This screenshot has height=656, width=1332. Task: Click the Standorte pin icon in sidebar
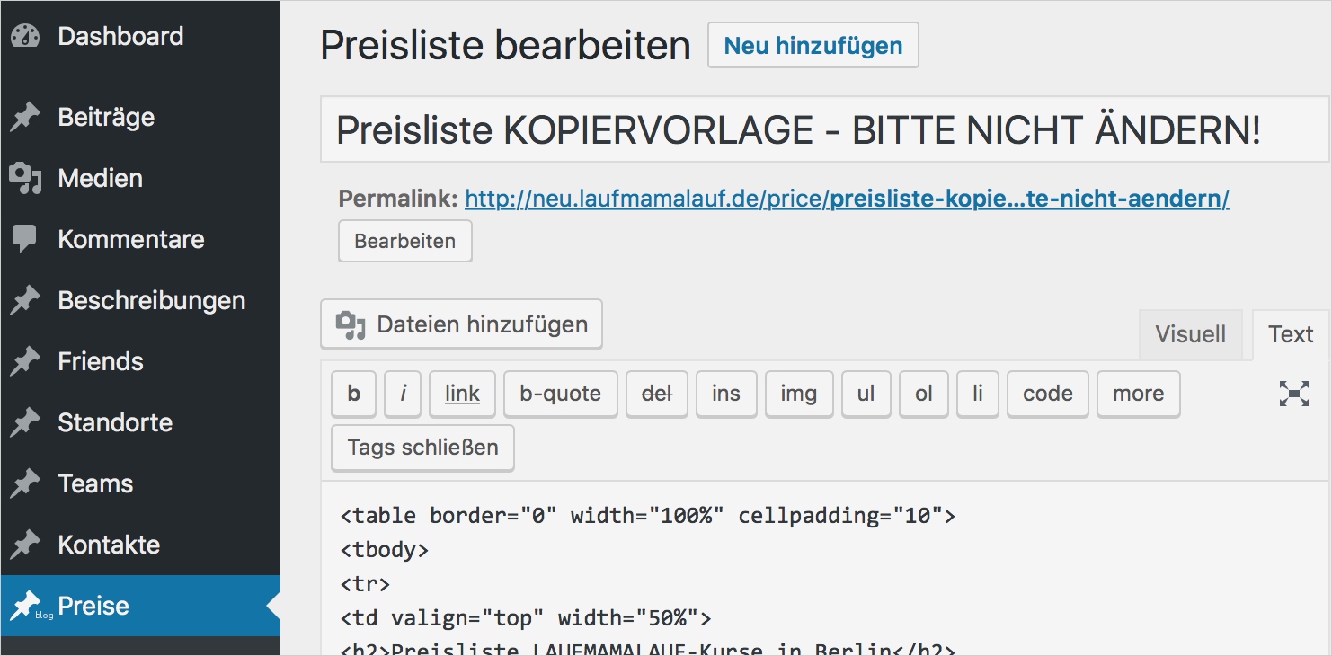[x=25, y=422]
